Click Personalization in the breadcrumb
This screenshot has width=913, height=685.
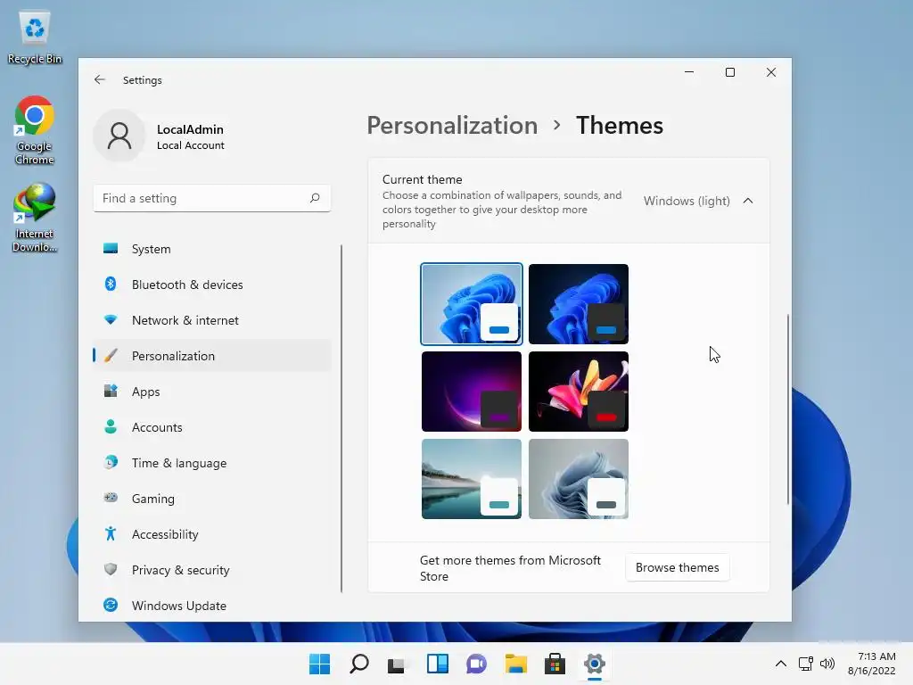click(452, 125)
